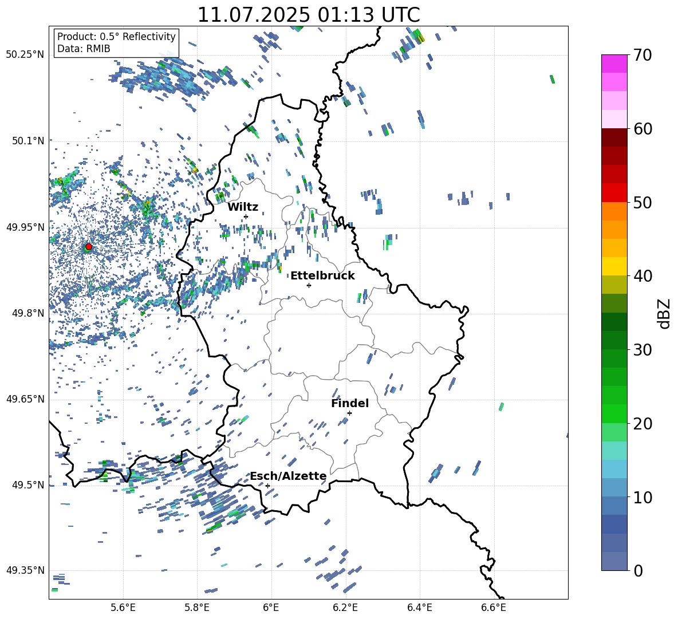Click the dBZ colorbar axis label

664,313
